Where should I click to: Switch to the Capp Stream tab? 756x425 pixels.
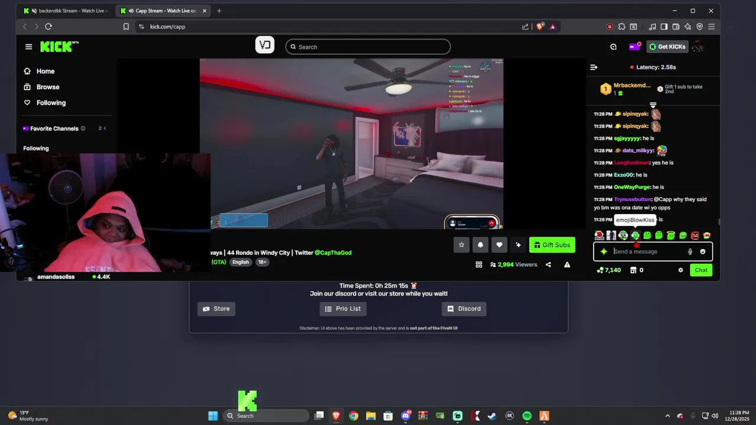[162, 11]
